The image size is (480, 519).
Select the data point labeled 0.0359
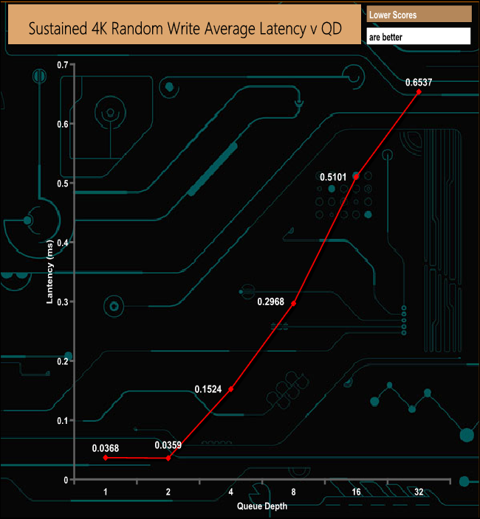coord(168,458)
